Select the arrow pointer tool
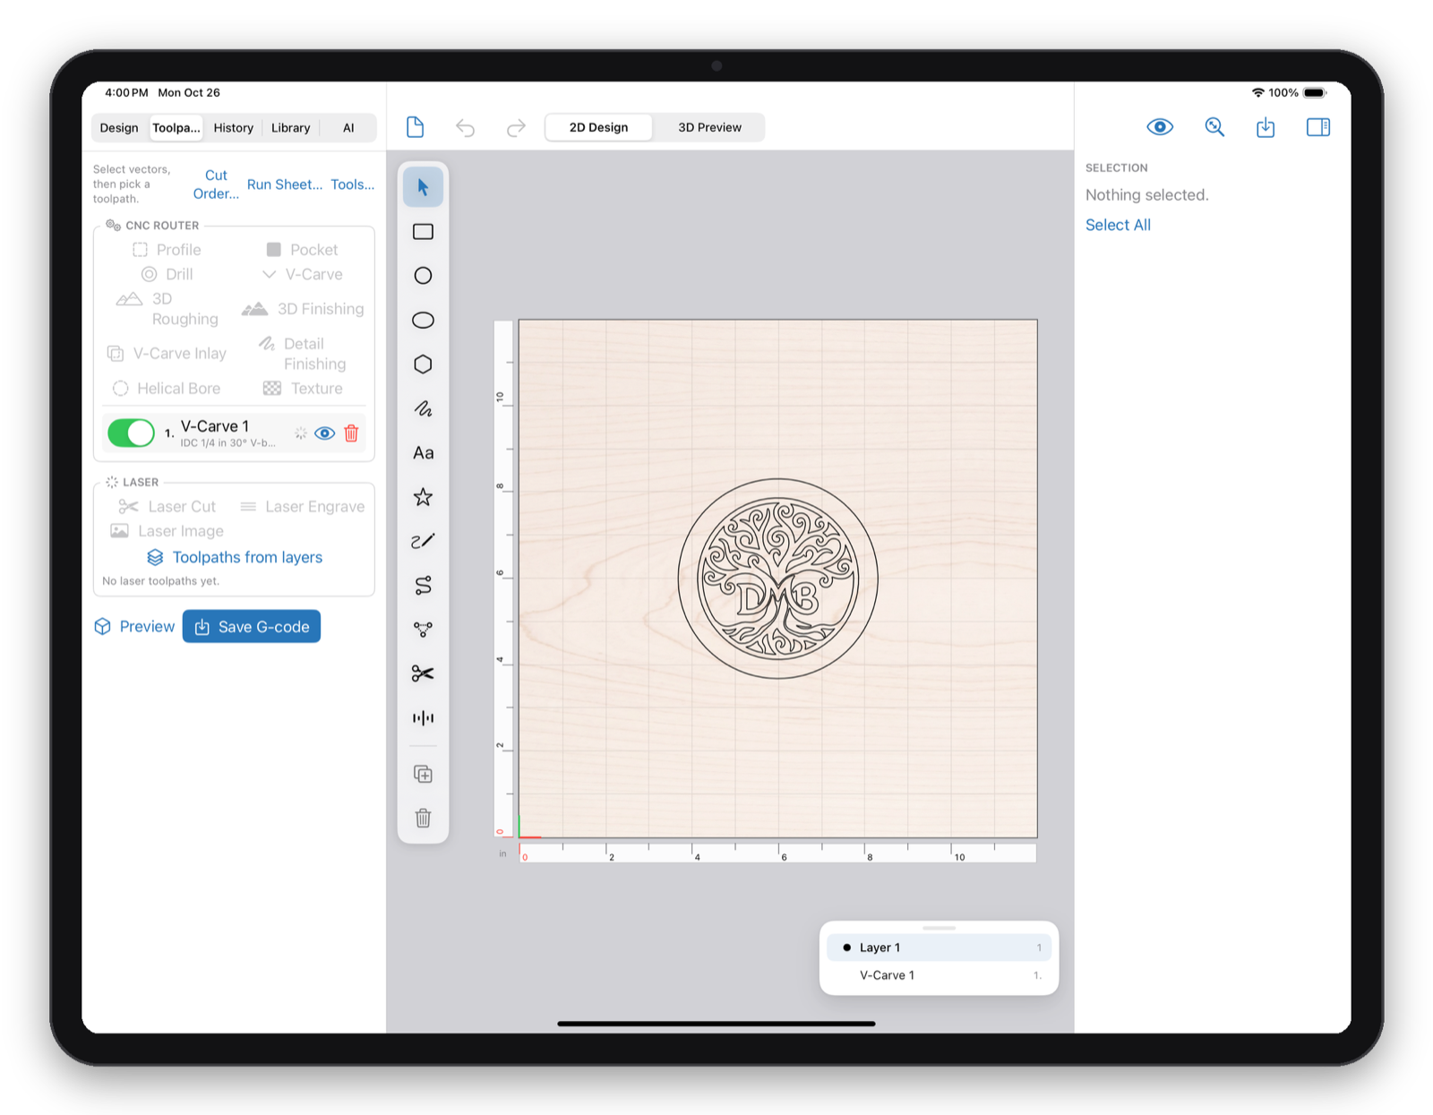 point(423,187)
